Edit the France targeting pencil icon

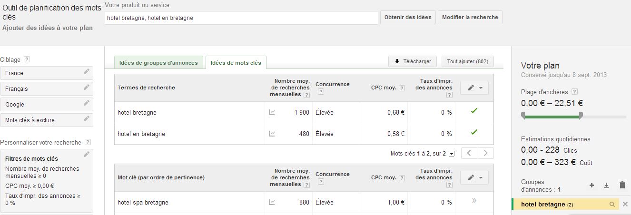coord(86,72)
